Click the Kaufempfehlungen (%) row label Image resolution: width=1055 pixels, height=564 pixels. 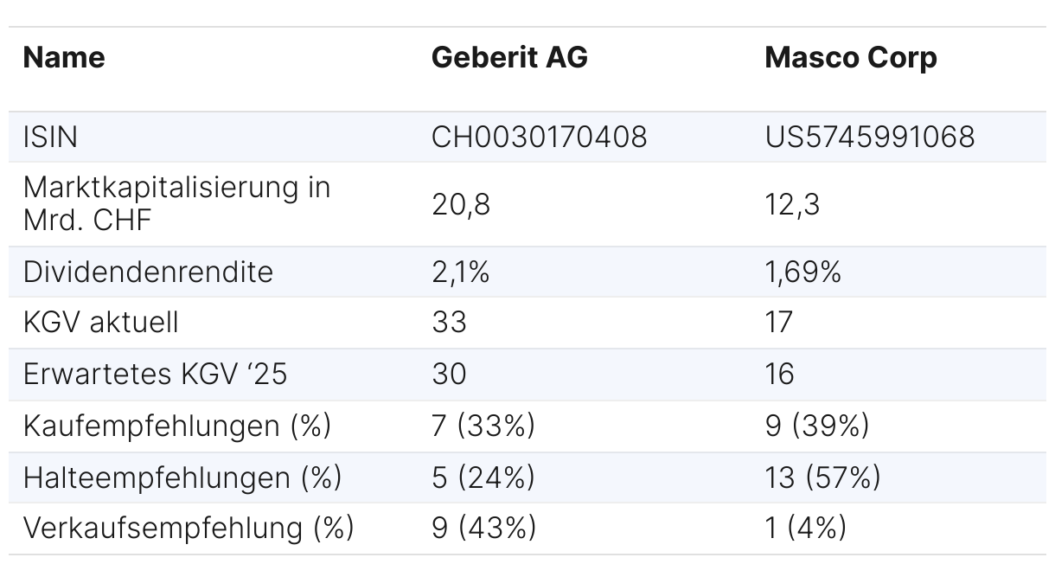177,426
